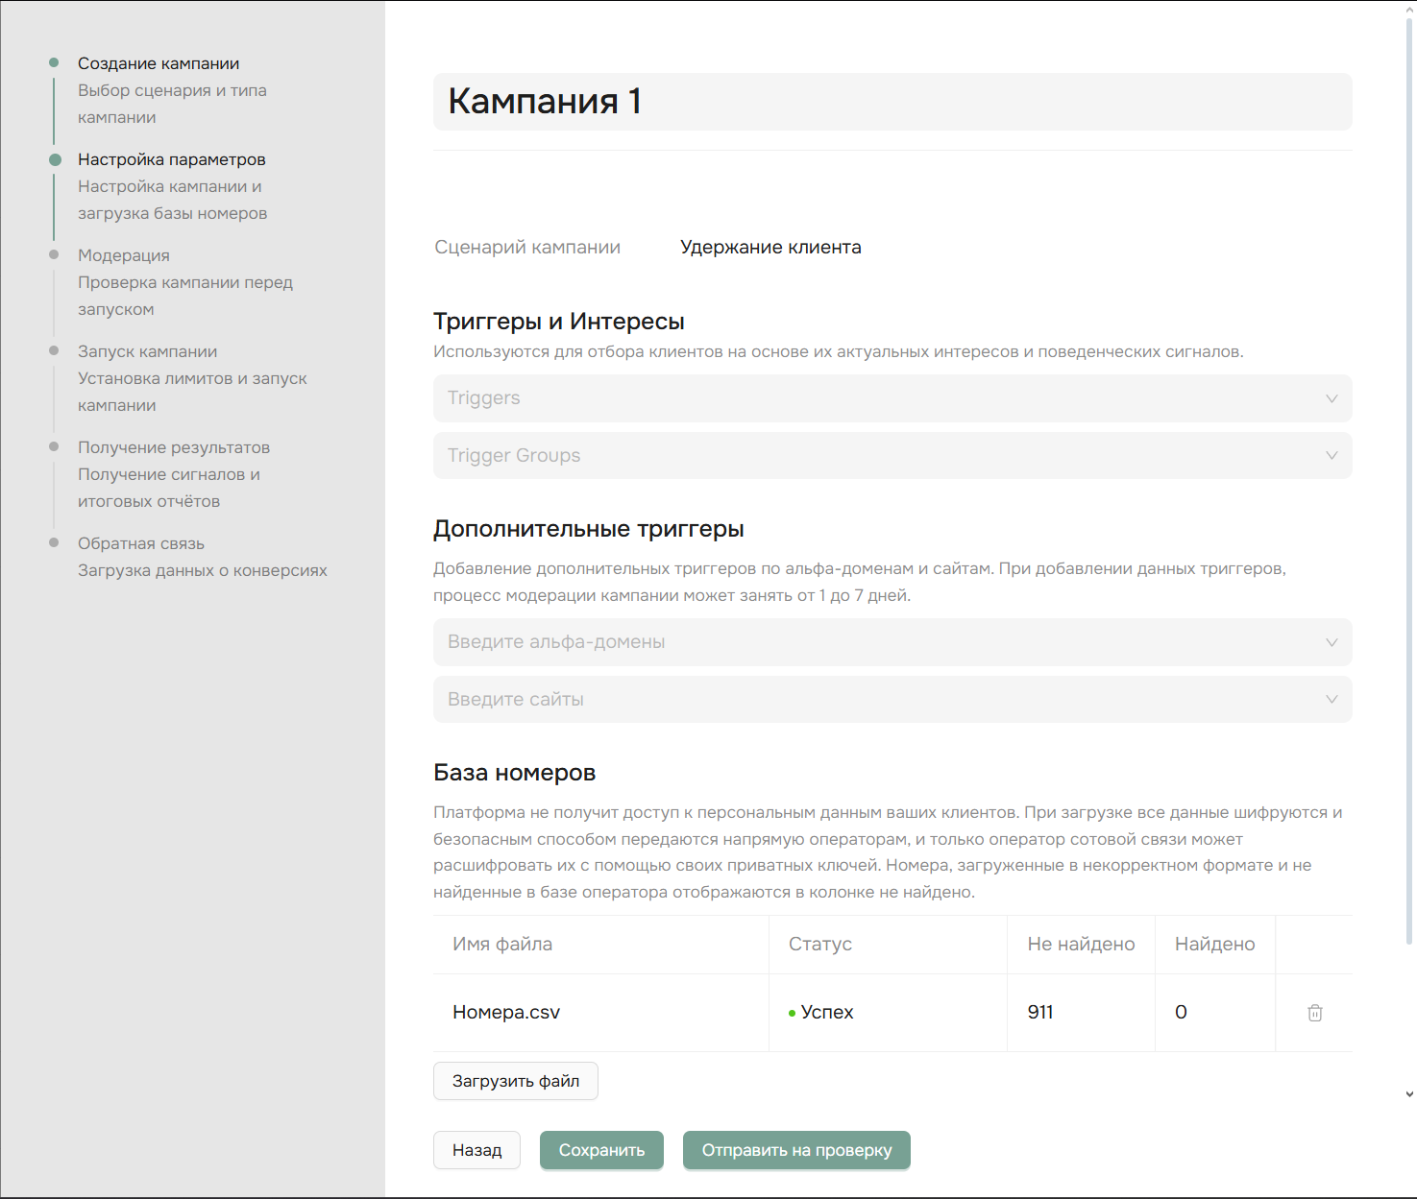The height and width of the screenshot is (1199, 1417).
Task: Open the Обратная связь step
Action: tap(141, 543)
